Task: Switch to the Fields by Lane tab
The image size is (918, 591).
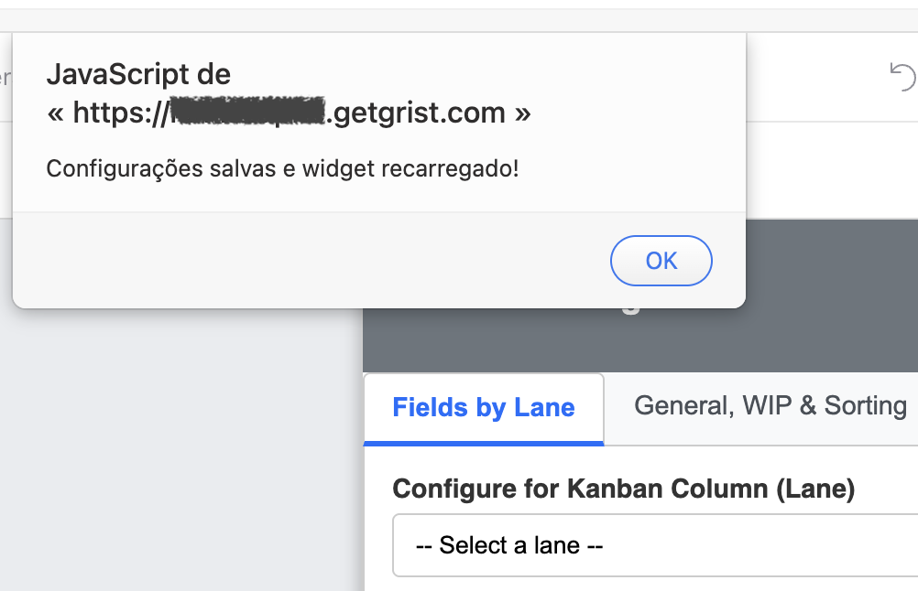Action: (x=484, y=407)
